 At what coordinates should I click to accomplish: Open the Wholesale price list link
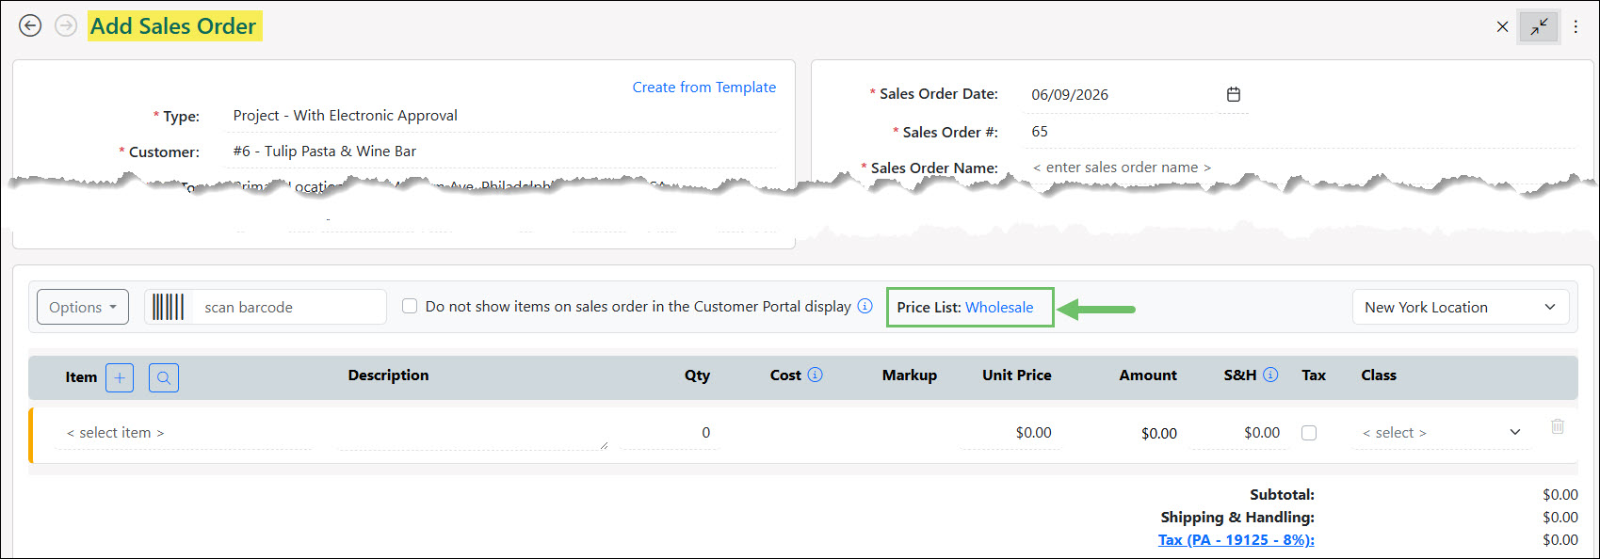coord(999,307)
